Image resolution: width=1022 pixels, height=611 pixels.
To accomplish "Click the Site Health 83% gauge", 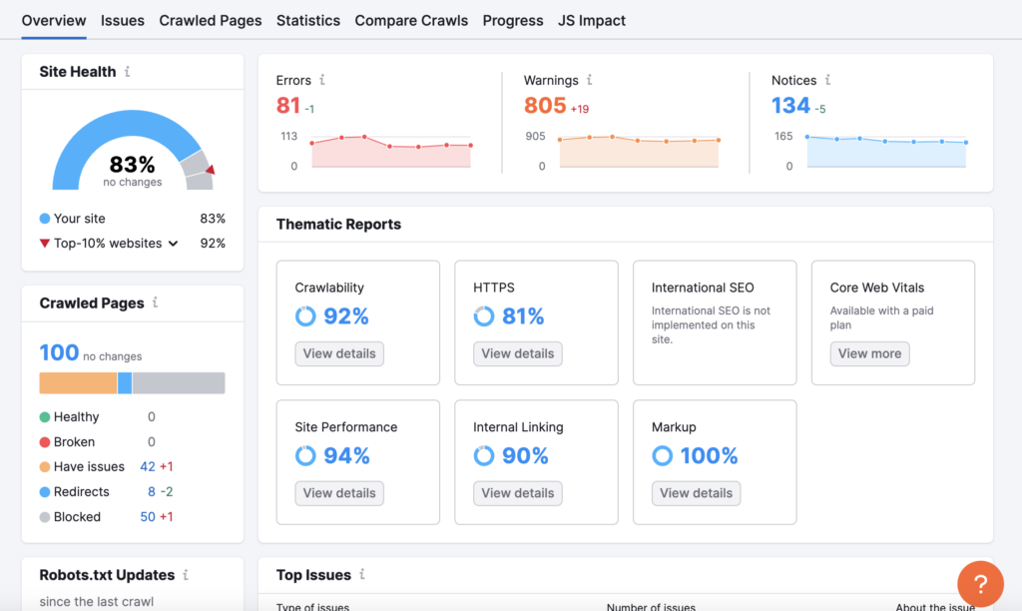I will point(133,150).
